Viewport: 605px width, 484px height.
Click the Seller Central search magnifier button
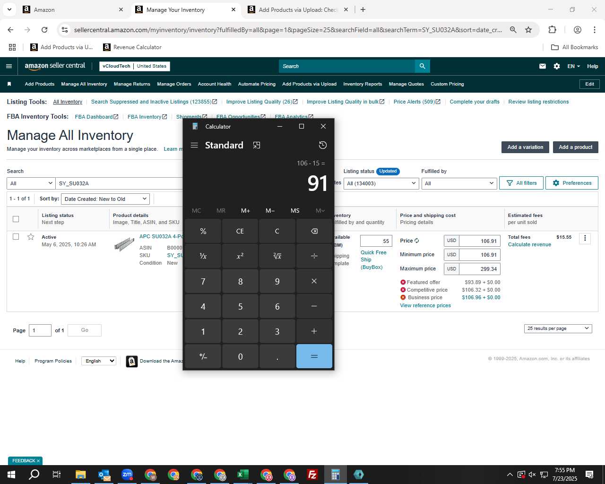[x=423, y=66]
